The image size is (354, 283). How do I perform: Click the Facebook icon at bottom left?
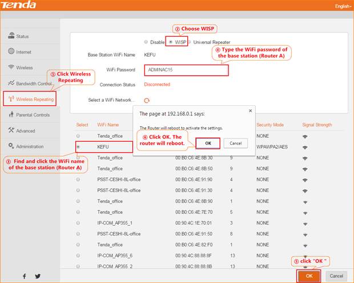tap(24, 276)
